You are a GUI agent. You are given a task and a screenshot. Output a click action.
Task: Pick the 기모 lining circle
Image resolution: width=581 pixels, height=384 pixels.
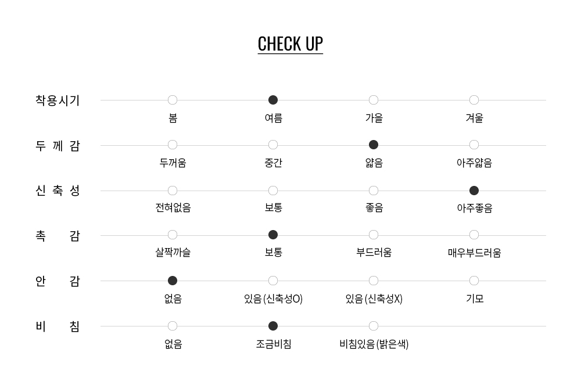(x=474, y=281)
